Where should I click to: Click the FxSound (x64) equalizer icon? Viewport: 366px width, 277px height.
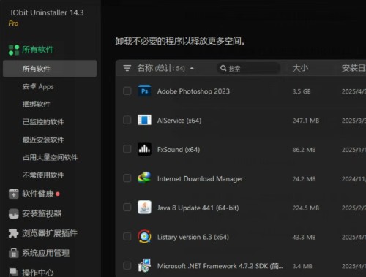(x=144, y=149)
